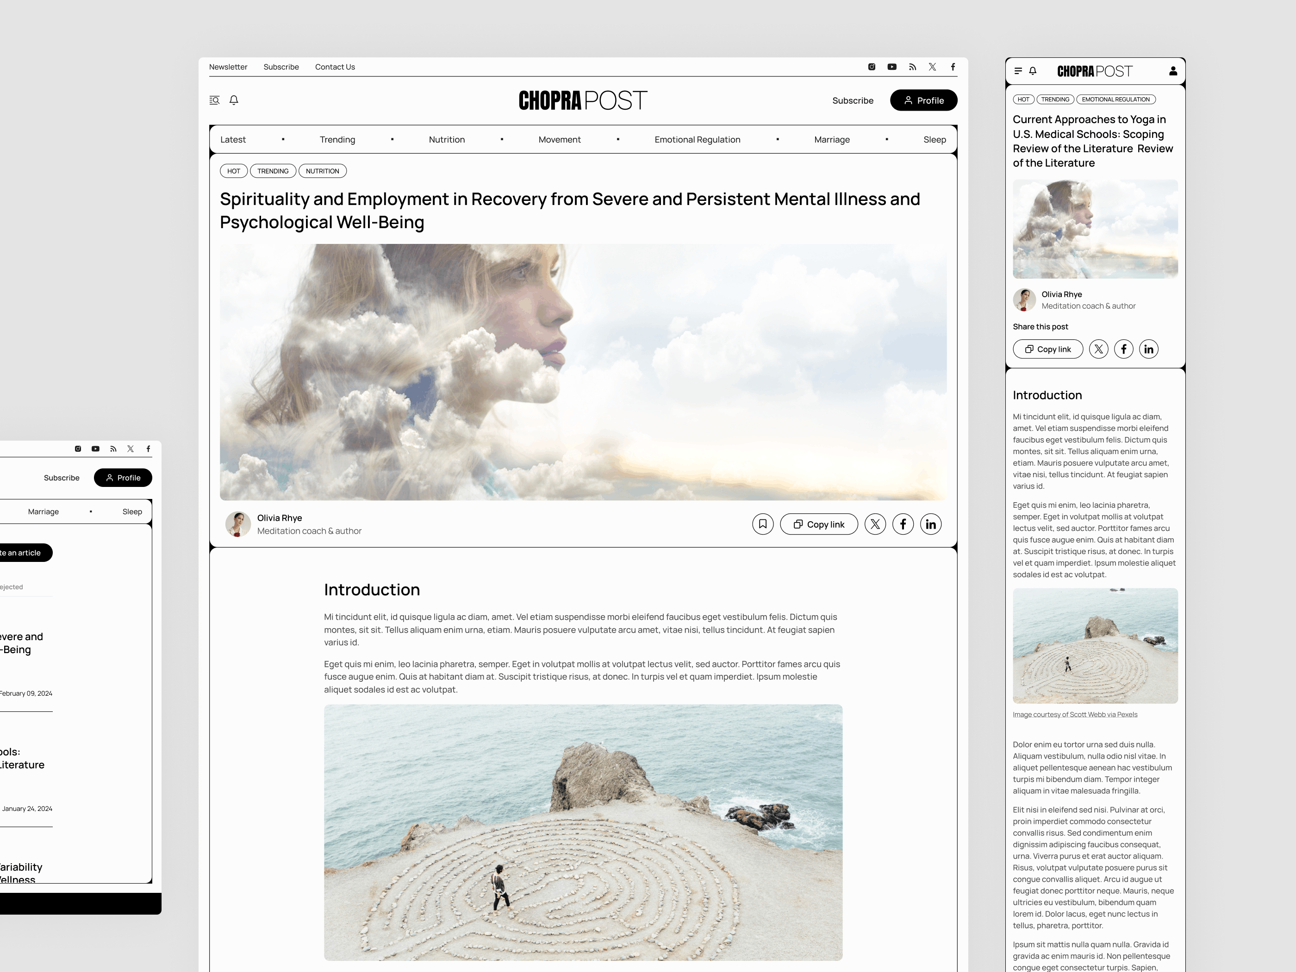Click the black Profile button in main header
This screenshot has height=972, width=1296.
coord(923,100)
